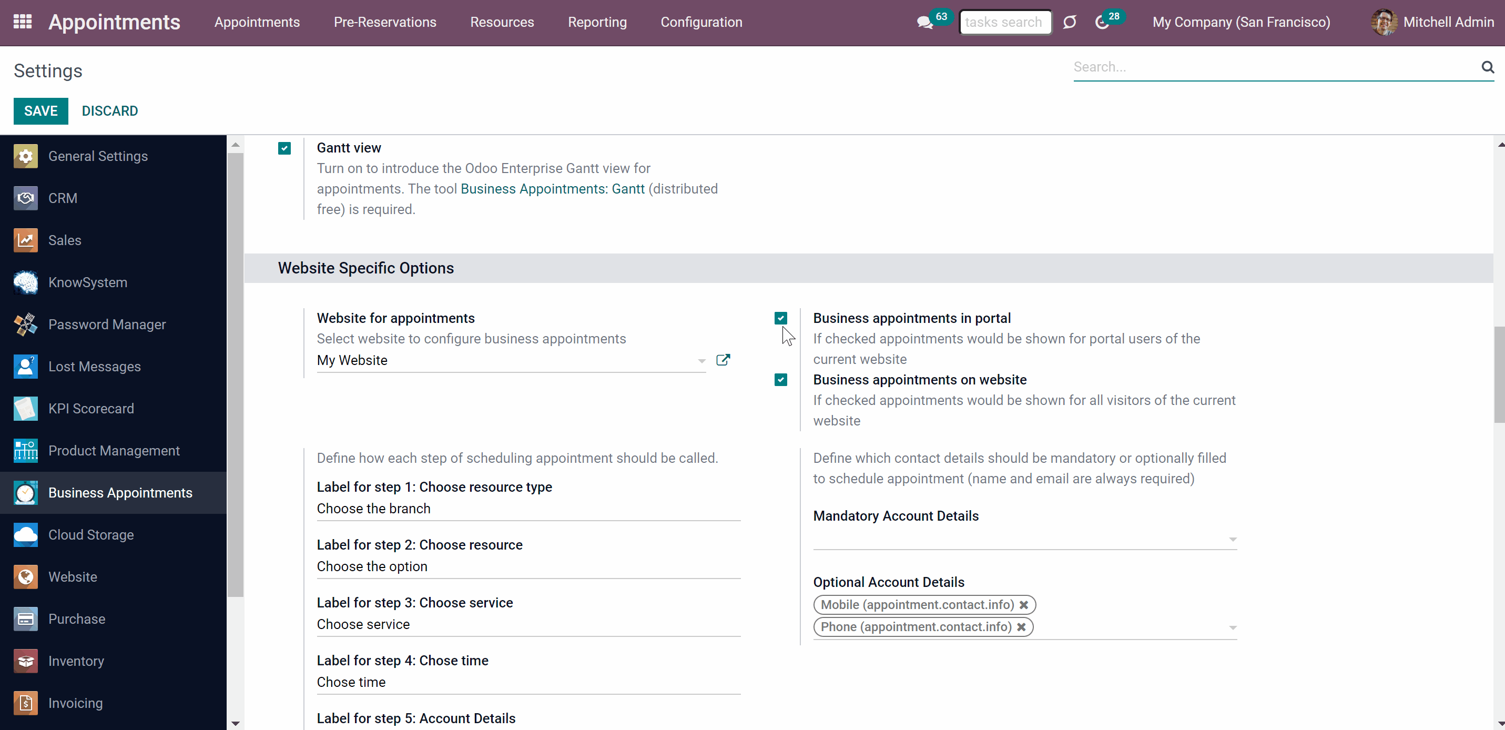Click the 'Website Specific Options' heading
Image resolution: width=1505 pixels, height=730 pixels.
pyautogui.click(x=366, y=268)
